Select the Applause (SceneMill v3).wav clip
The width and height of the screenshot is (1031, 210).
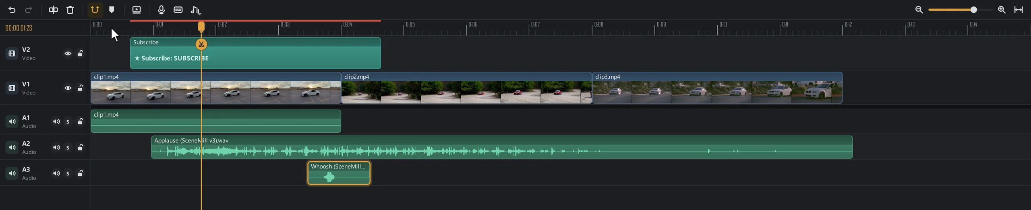[x=502, y=147]
